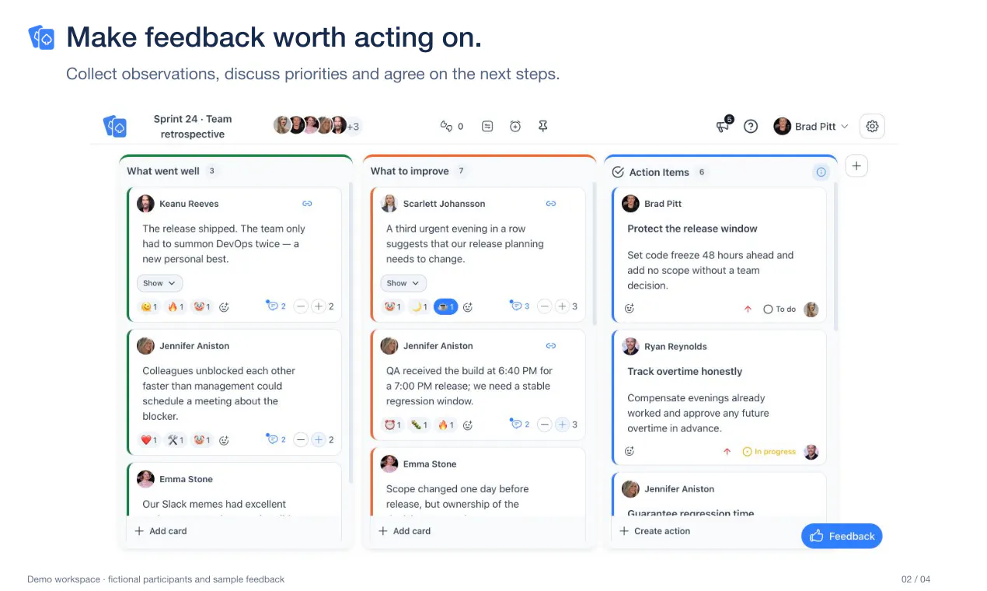987x591 pixels.
Task: Open the votes counter icon showing 0
Action: click(452, 126)
